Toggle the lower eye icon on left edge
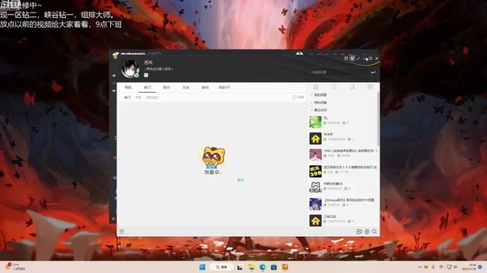Viewport: 487px width, 273px height. pyautogui.click(x=114, y=90)
